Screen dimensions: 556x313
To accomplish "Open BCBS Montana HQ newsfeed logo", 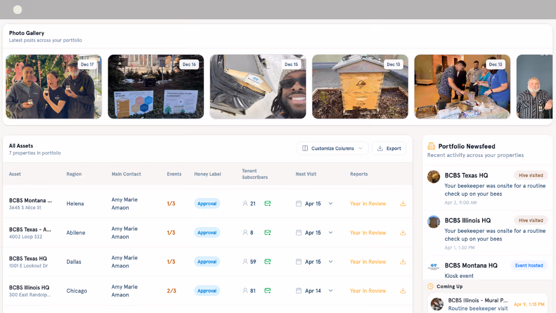I will 433,267.
